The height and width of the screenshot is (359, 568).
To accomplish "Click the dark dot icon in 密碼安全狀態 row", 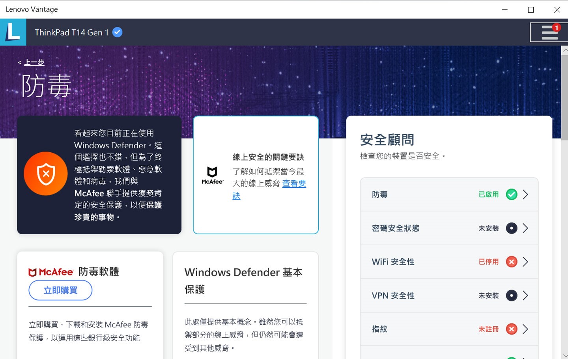I will pos(512,228).
